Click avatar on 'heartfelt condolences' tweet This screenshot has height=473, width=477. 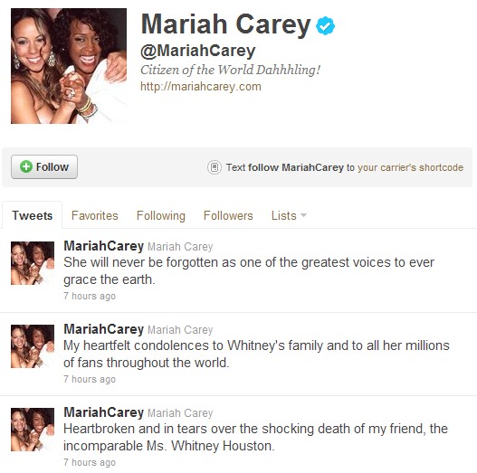[33, 346]
